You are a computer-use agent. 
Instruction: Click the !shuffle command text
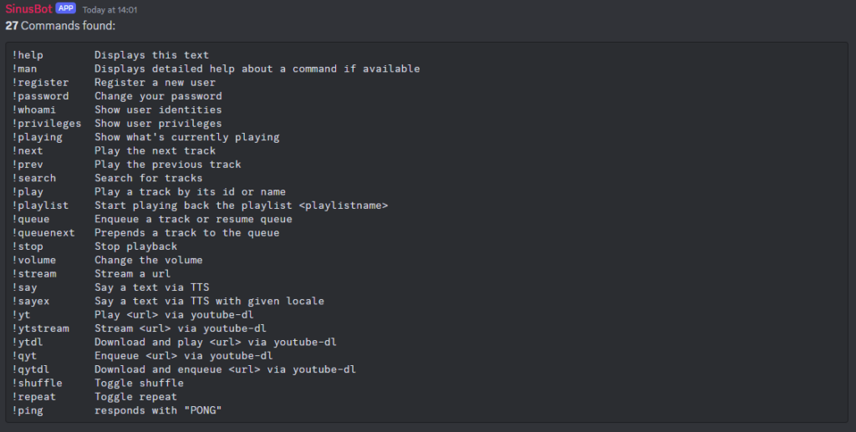point(38,383)
